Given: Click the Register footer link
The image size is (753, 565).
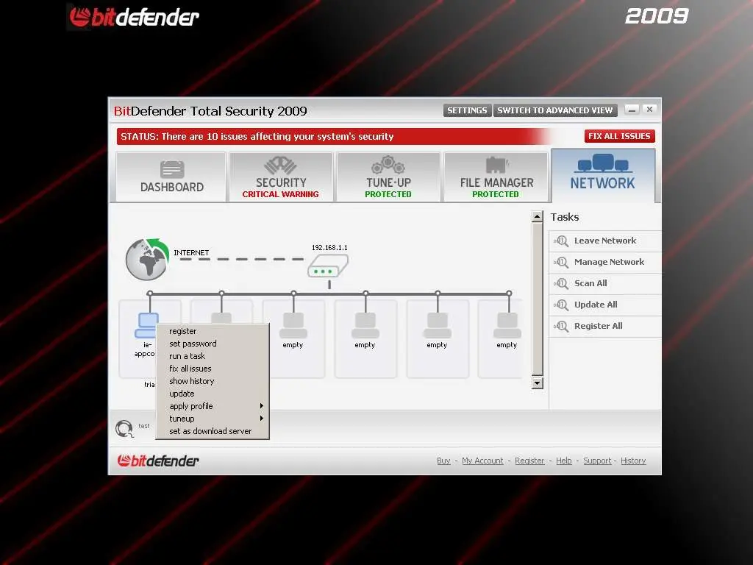Looking at the screenshot, I should pyautogui.click(x=529, y=461).
